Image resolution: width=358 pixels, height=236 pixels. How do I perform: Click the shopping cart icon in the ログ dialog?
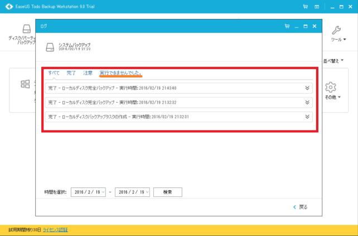[x=287, y=26]
